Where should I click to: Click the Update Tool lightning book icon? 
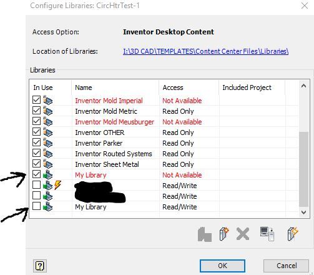(293, 234)
